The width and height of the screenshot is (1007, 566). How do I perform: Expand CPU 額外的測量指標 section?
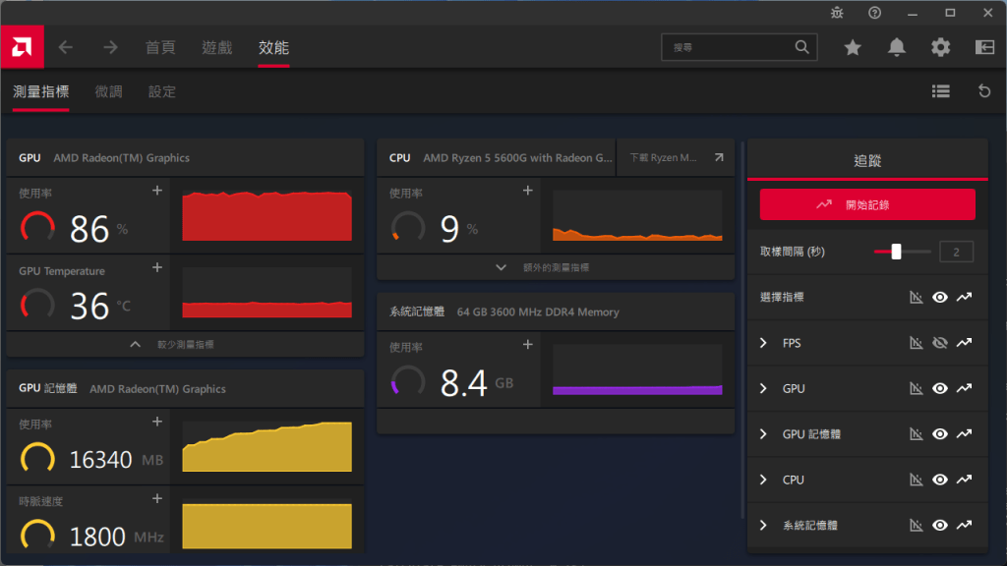(x=556, y=267)
